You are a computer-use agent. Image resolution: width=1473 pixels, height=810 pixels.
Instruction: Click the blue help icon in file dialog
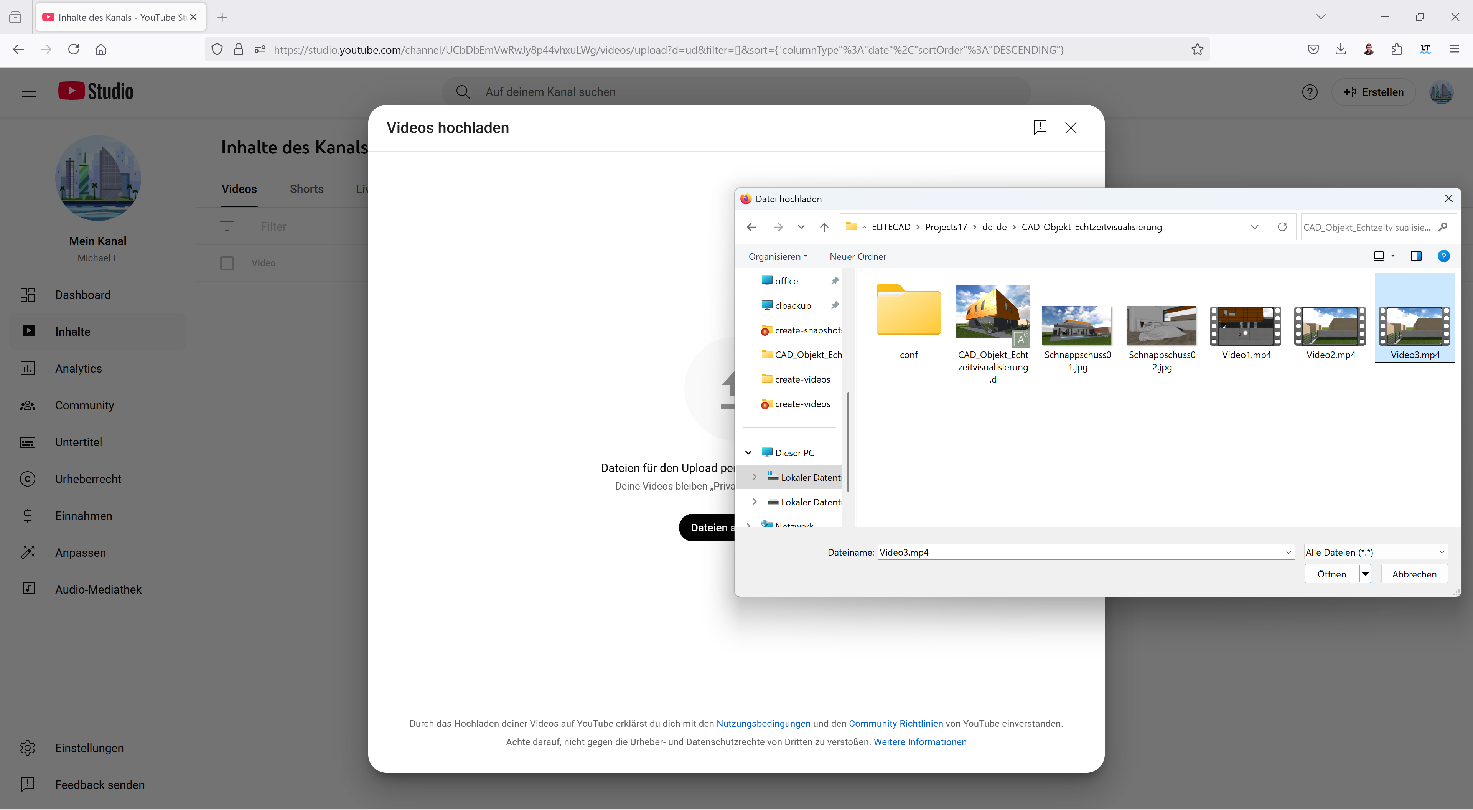(1443, 256)
